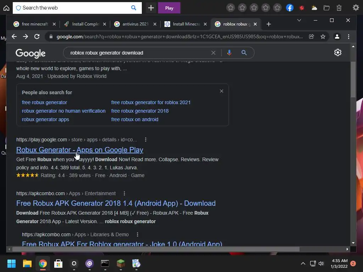Click the first empty star bookmark slot

pos(230,8)
